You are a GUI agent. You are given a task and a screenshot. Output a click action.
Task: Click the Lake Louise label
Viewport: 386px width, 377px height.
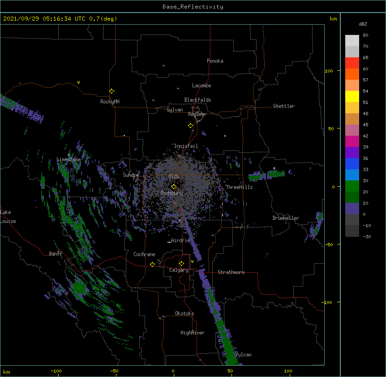tap(8, 217)
